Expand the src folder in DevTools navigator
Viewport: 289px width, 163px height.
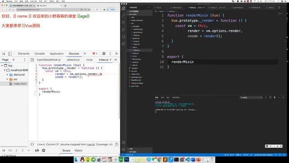pyautogui.click(x=7, y=79)
